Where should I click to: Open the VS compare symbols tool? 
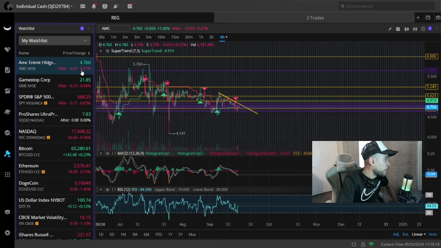click(x=415, y=29)
